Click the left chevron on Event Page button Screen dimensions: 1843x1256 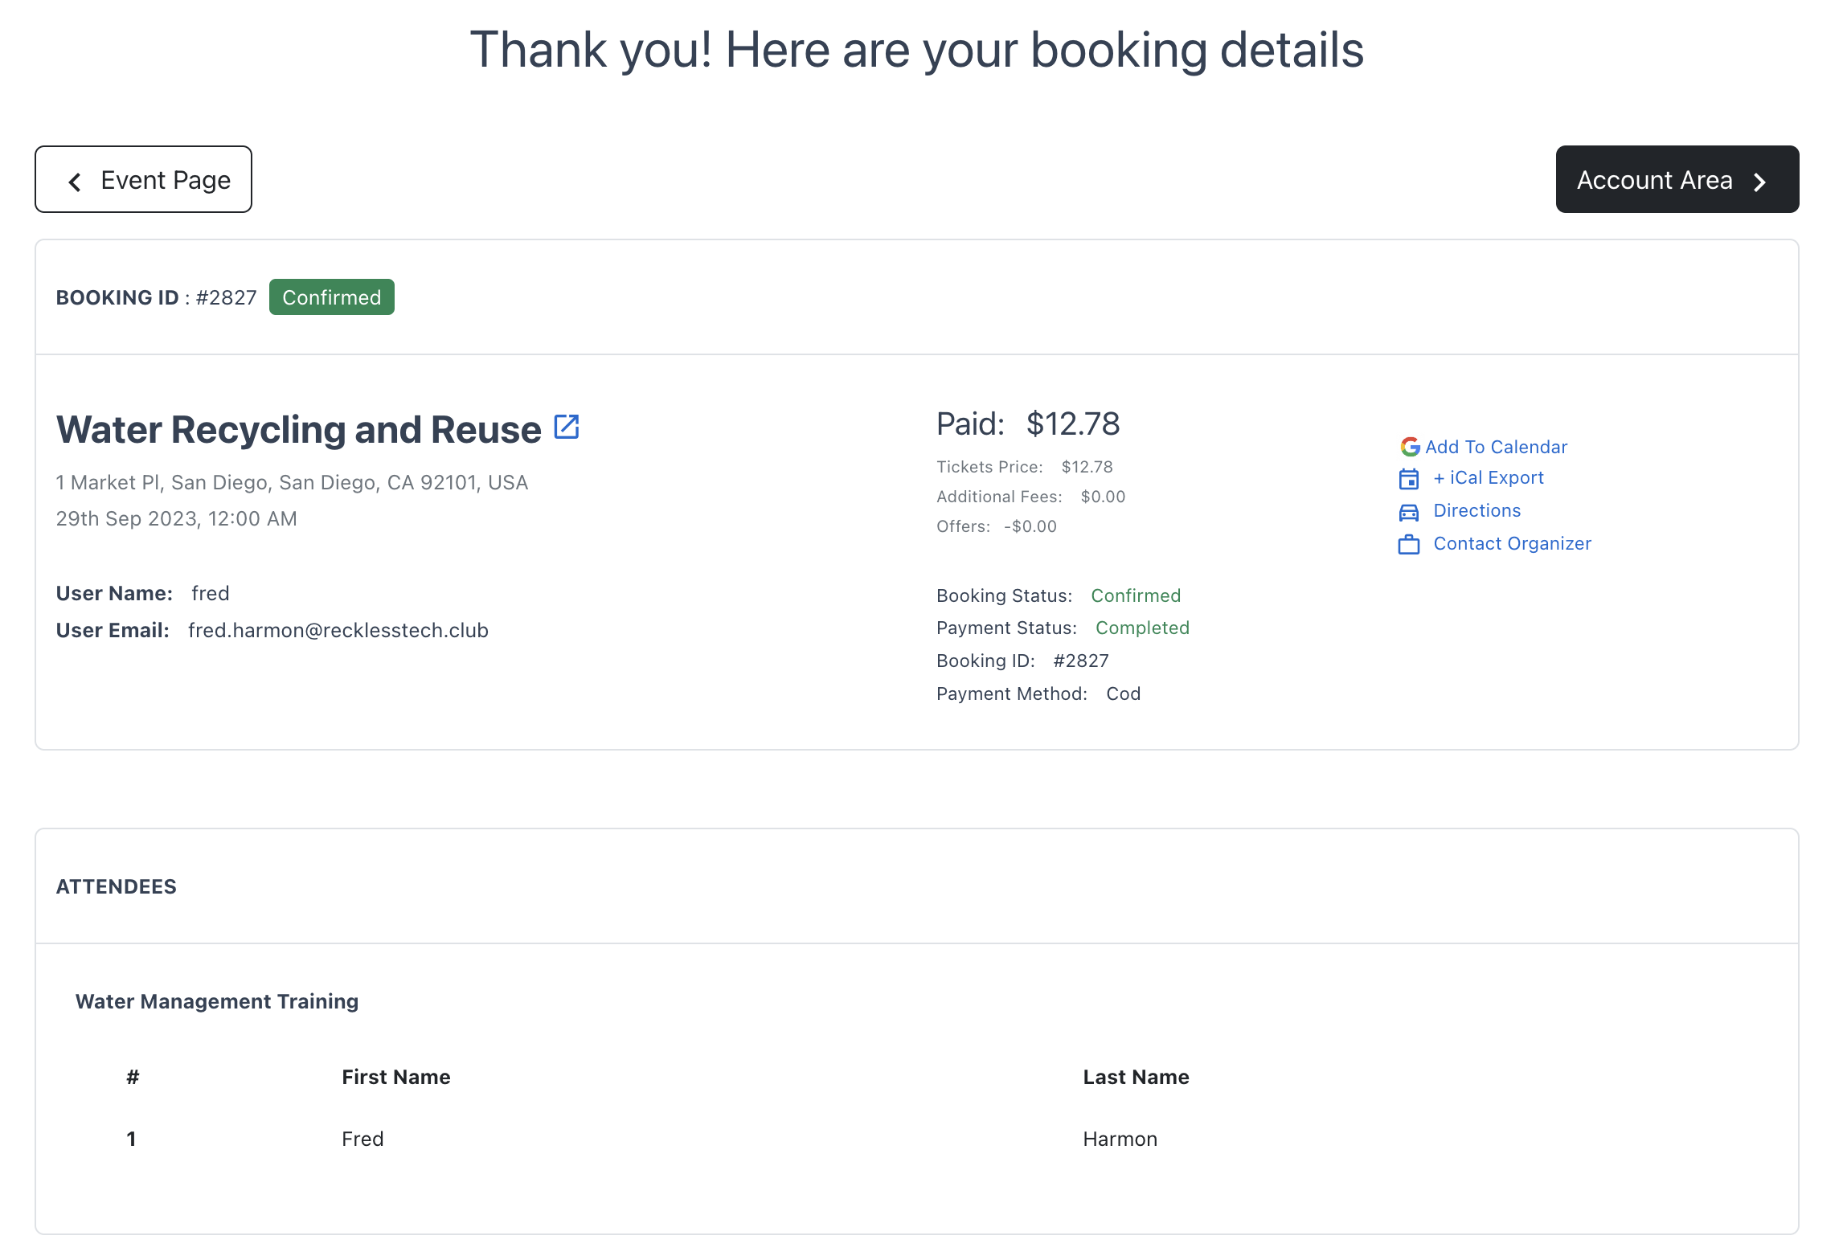click(75, 182)
